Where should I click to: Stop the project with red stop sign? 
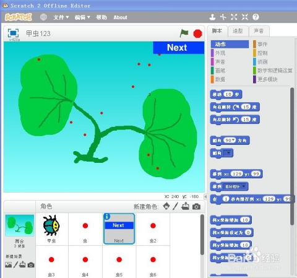click(197, 33)
